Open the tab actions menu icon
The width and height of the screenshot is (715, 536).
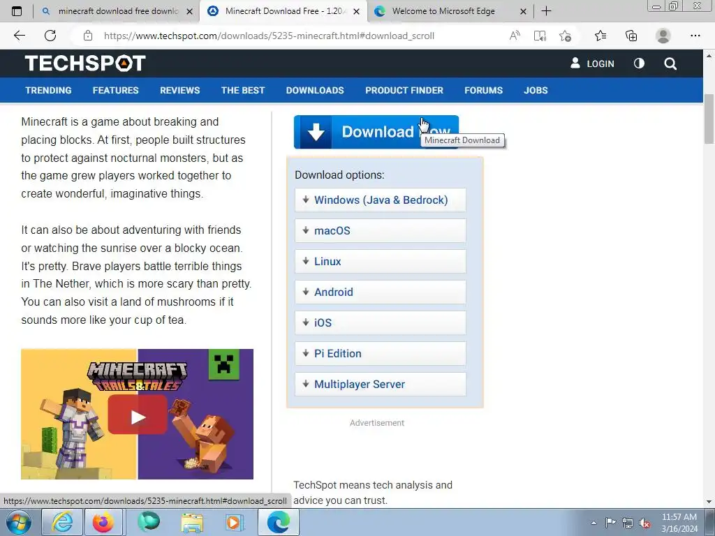pos(17,11)
